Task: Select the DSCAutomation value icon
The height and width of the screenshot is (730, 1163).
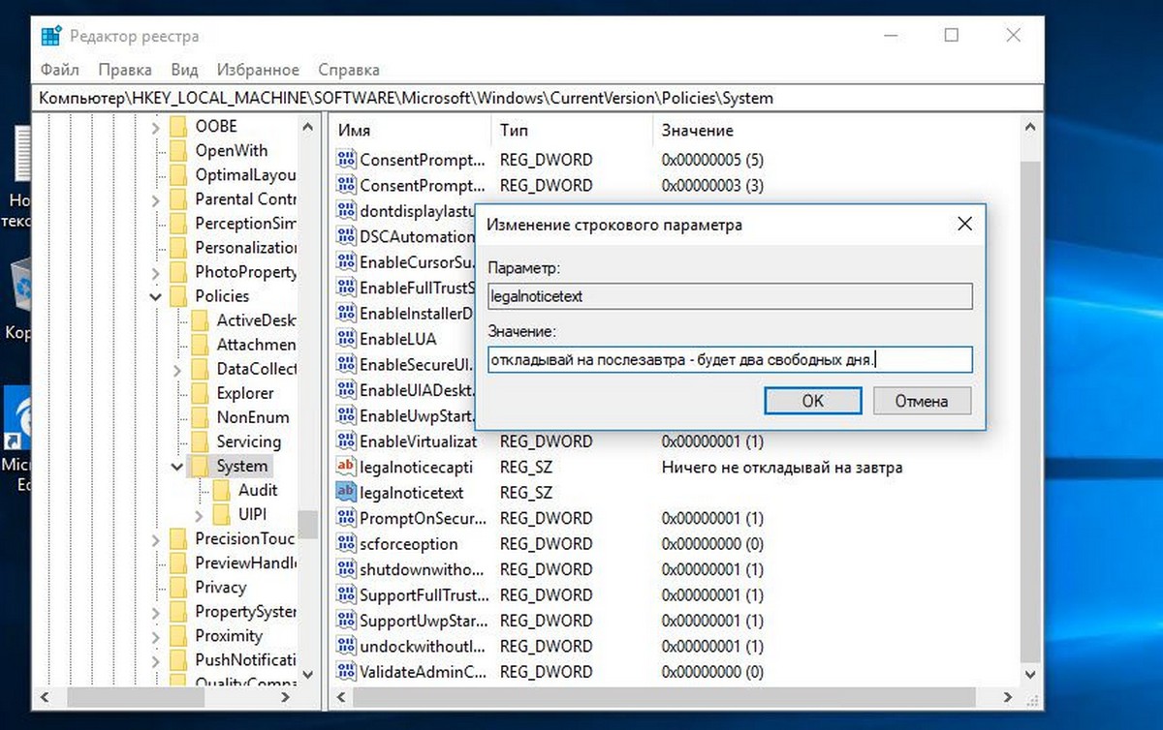Action: [347, 236]
